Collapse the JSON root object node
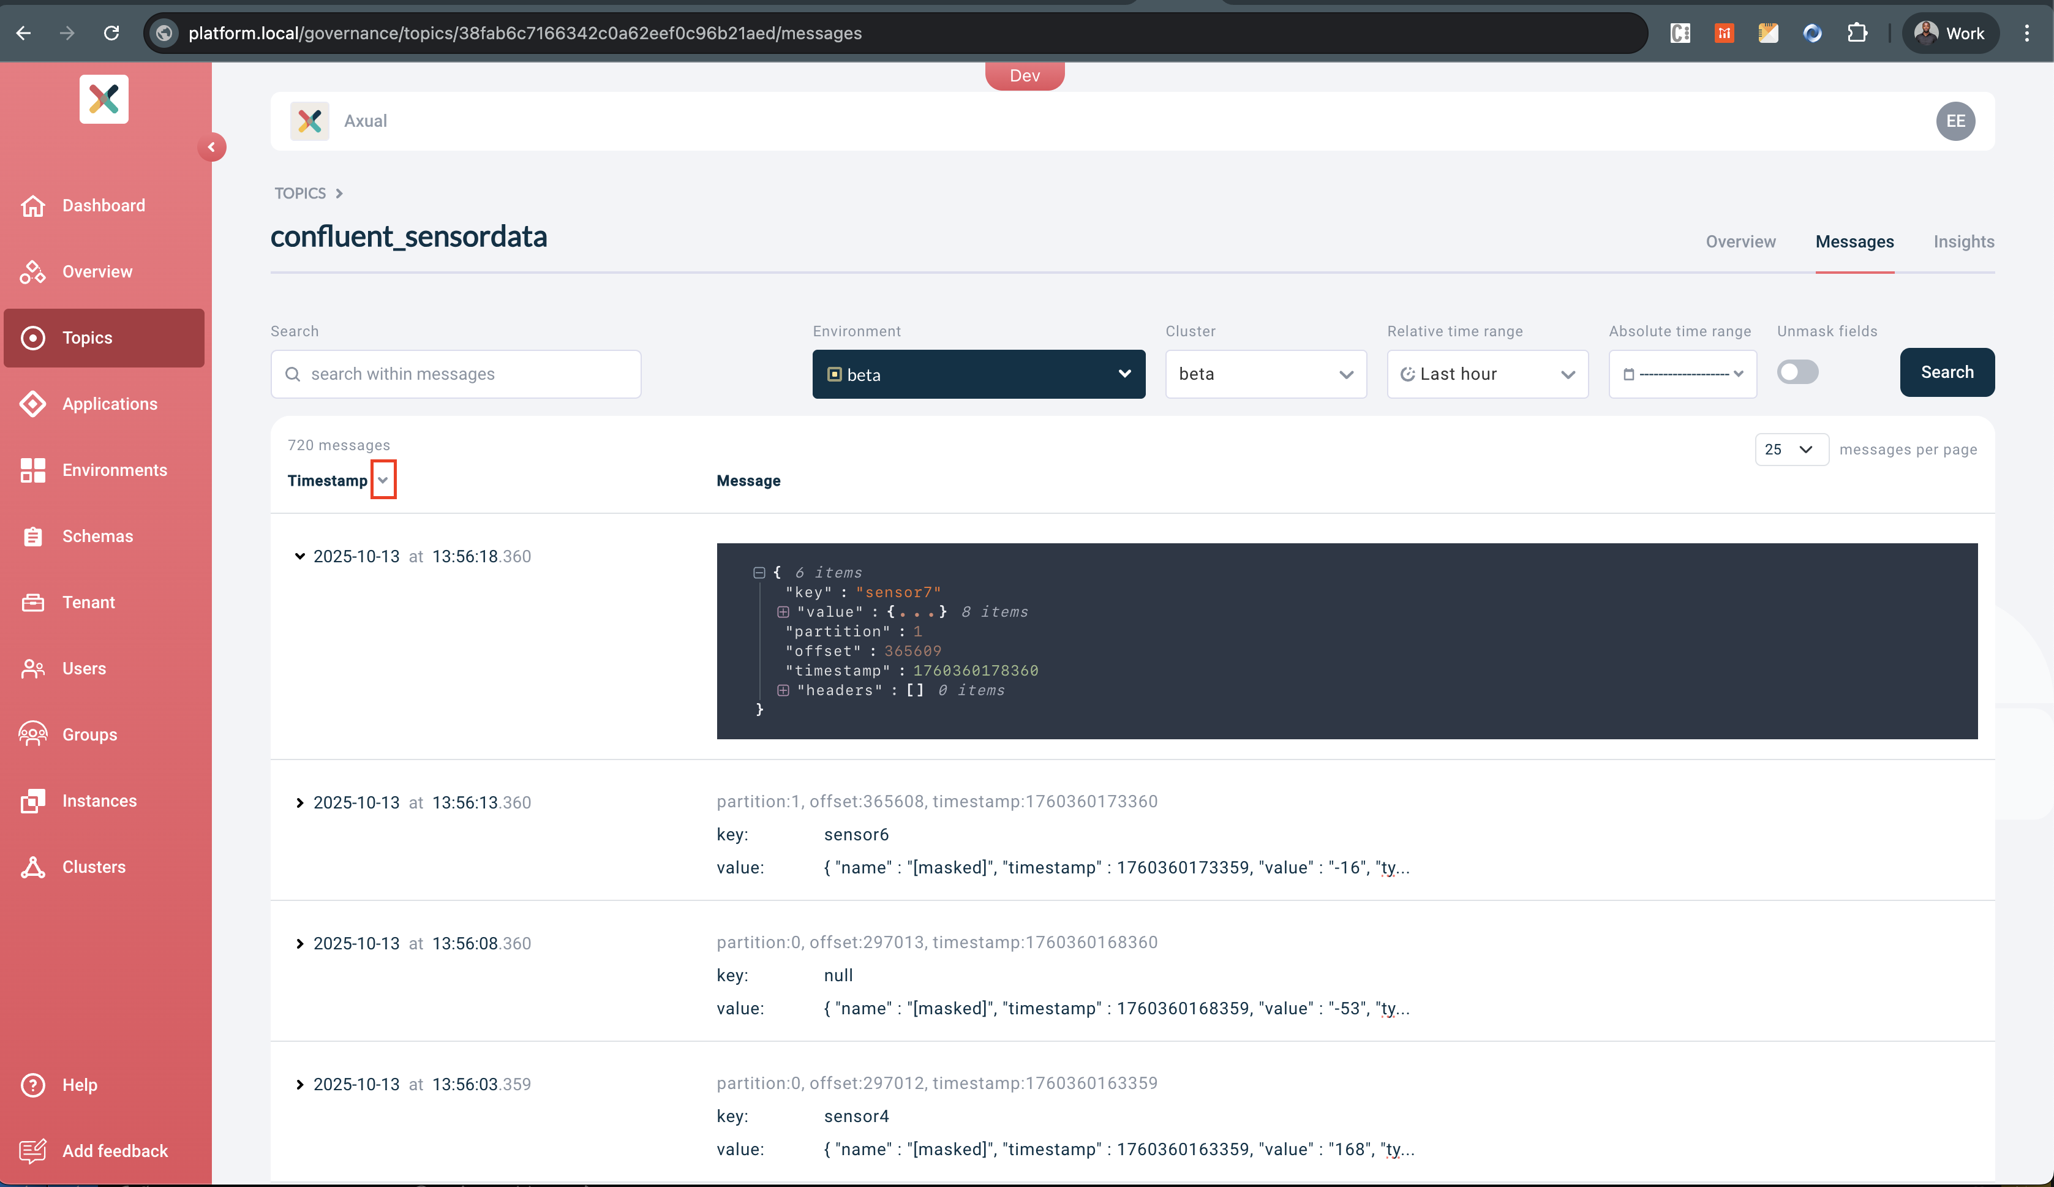This screenshot has height=1187, width=2054. (759, 573)
